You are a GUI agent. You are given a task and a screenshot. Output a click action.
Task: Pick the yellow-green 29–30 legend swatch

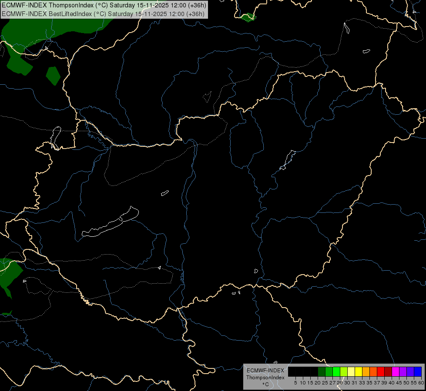click(x=344, y=371)
